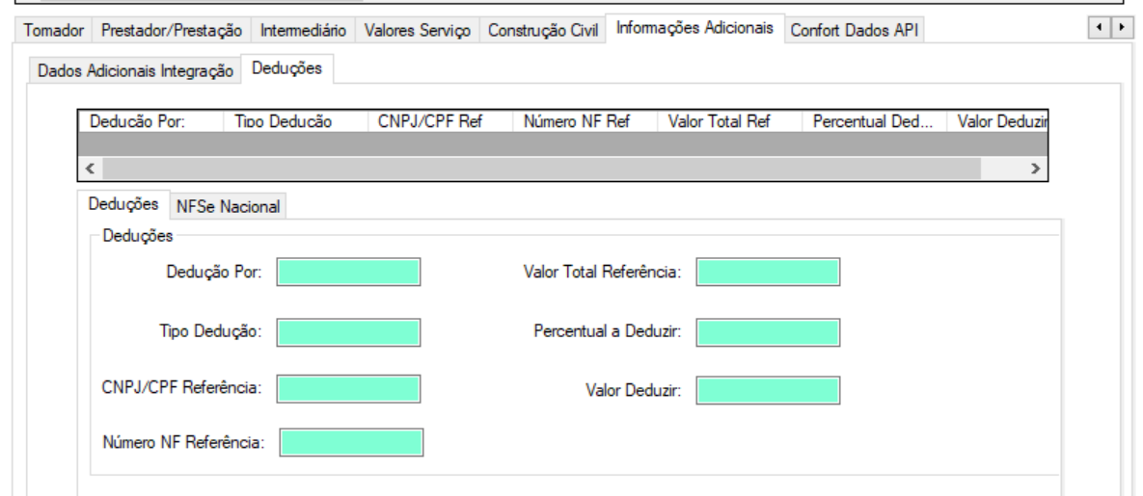1143x496 pixels.
Task: Focus the Valor Deduzir input field
Action: (769, 390)
